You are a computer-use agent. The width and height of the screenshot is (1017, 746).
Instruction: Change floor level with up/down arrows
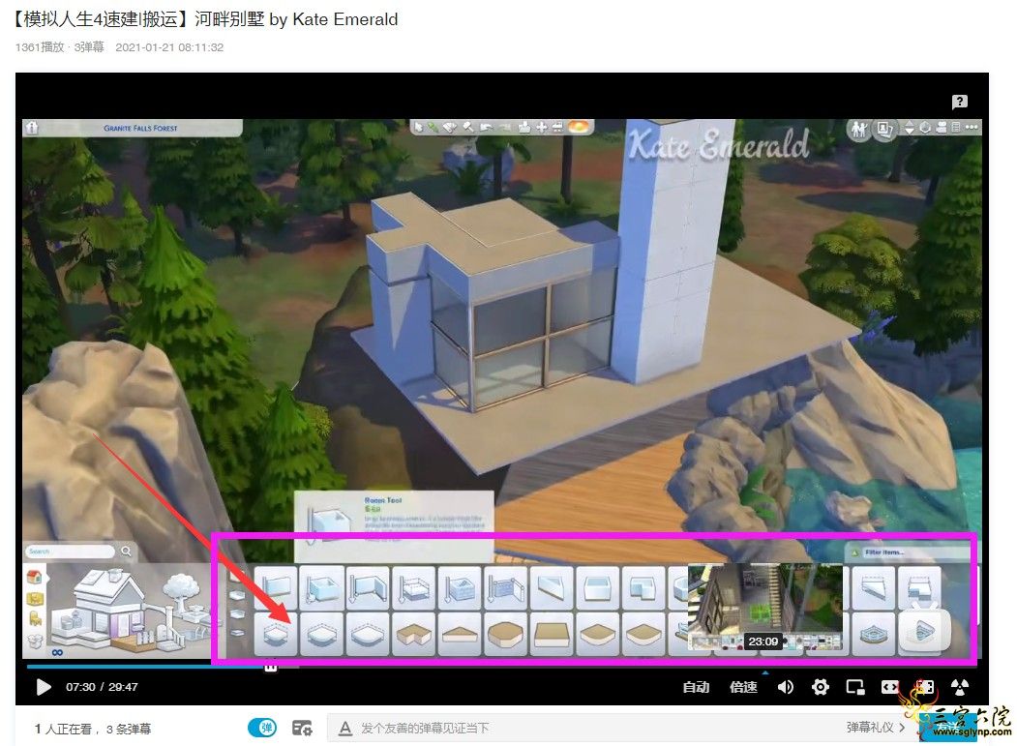[910, 129]
